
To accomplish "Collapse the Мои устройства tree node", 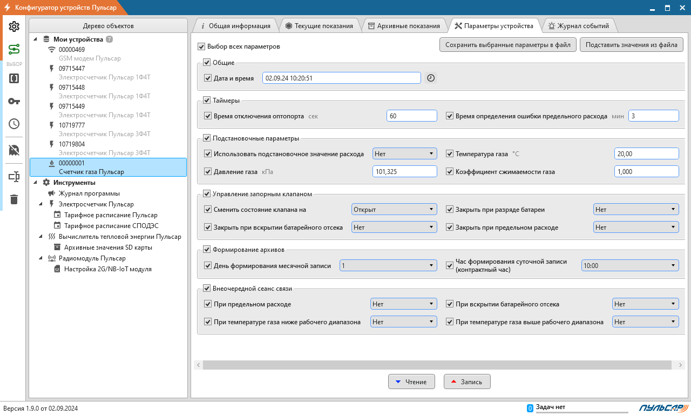I will pyautogui.click(x=36, y=39).
